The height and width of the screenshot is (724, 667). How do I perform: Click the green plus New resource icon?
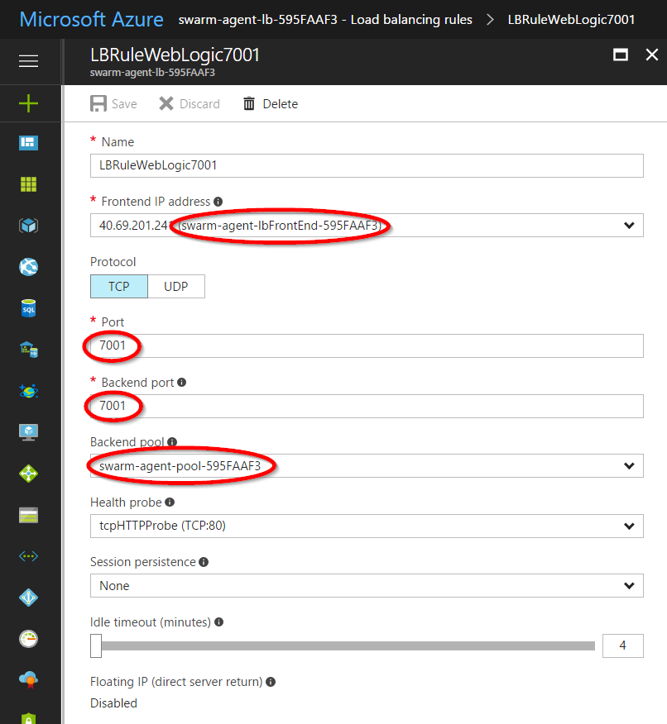pos(29,102)
